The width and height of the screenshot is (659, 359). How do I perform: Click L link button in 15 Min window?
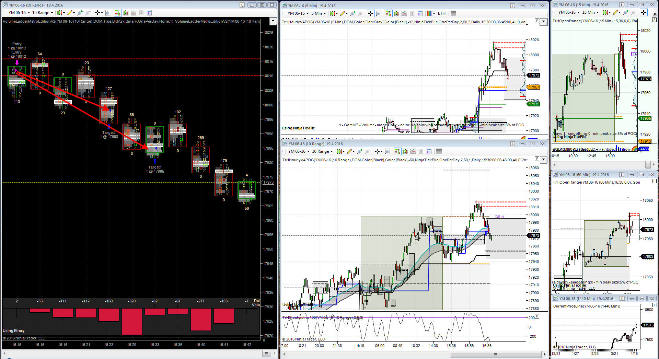[622, 4]
